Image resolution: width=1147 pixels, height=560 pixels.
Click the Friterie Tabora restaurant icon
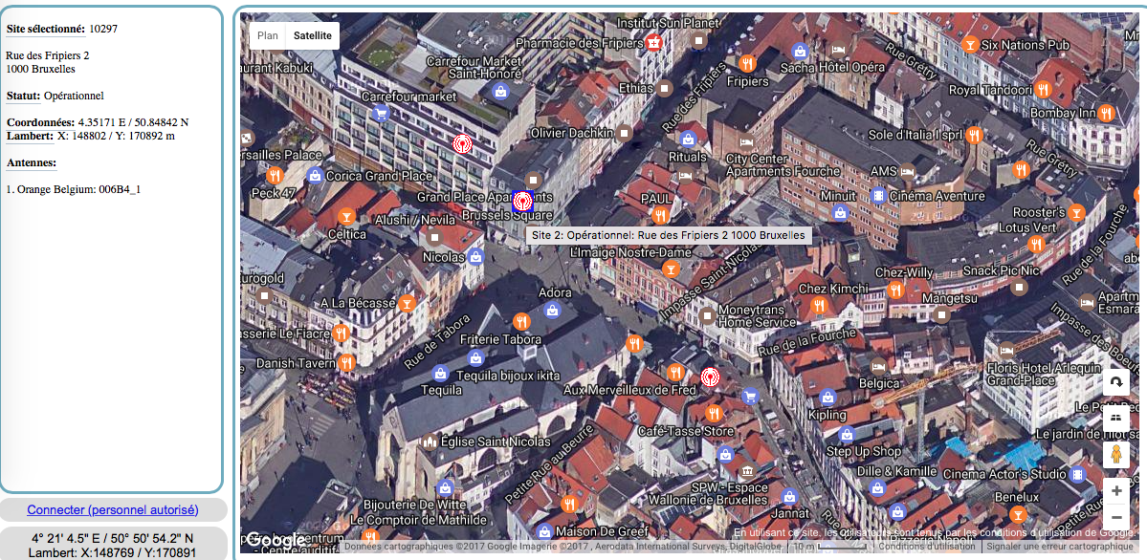520,321
